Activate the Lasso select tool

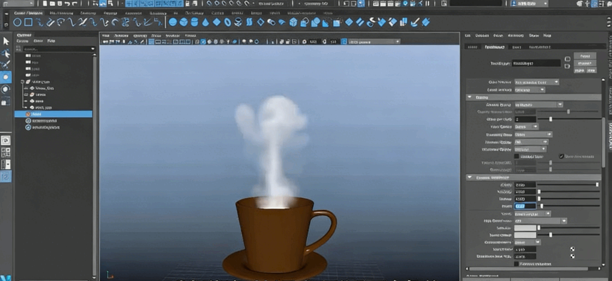click(x=6, y=53)
